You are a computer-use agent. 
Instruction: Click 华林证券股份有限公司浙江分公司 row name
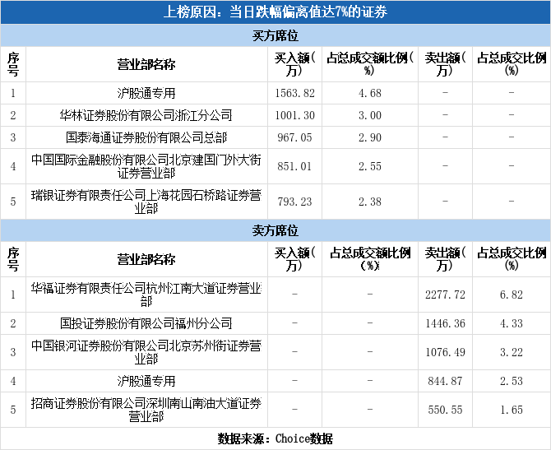(x=146, y=115)
